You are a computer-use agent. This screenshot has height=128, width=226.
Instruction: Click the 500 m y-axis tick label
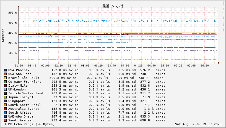tap(12, 13)
